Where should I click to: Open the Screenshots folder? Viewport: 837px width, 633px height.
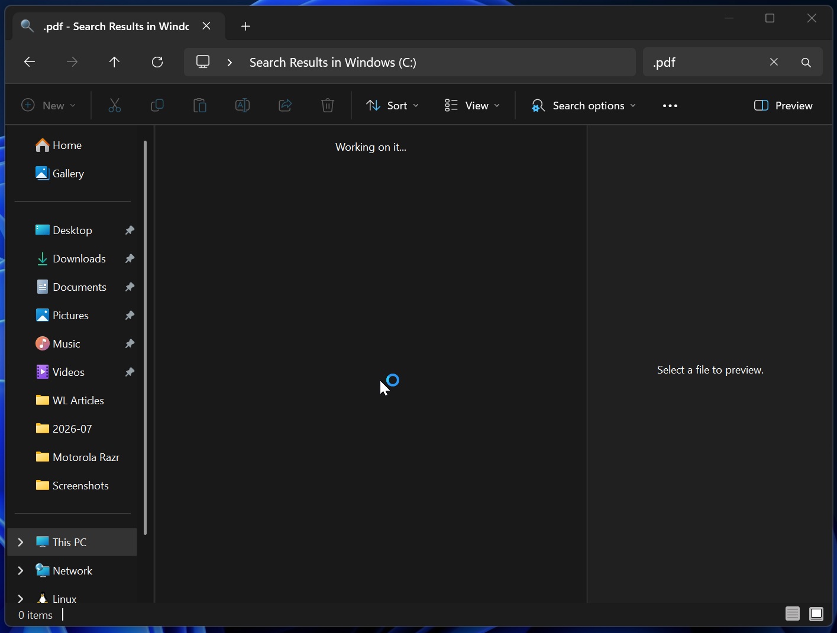tap(72, 485)
